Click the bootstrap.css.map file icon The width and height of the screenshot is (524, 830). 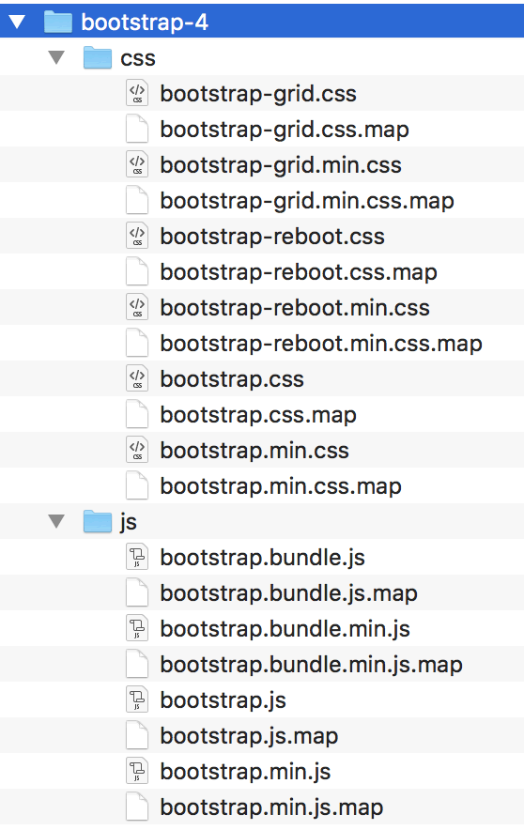[137, 414]
